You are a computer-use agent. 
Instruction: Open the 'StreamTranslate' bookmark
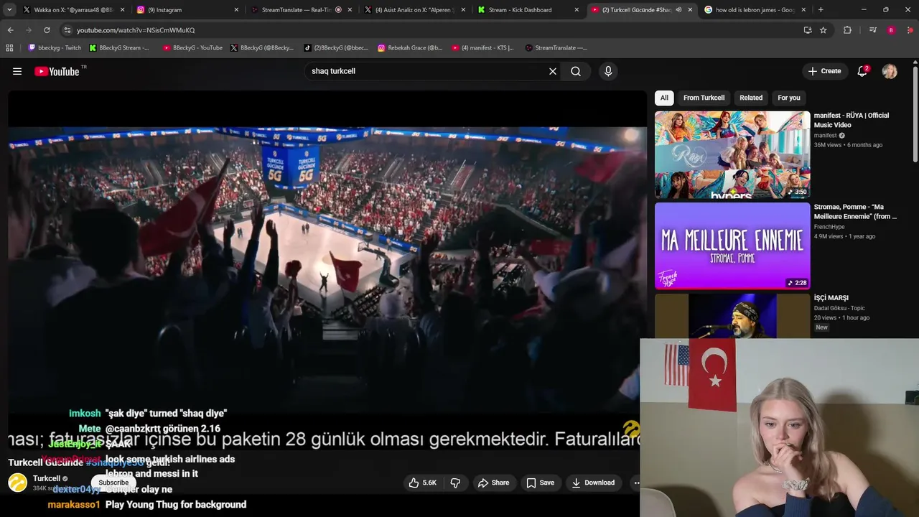(556, 48)
